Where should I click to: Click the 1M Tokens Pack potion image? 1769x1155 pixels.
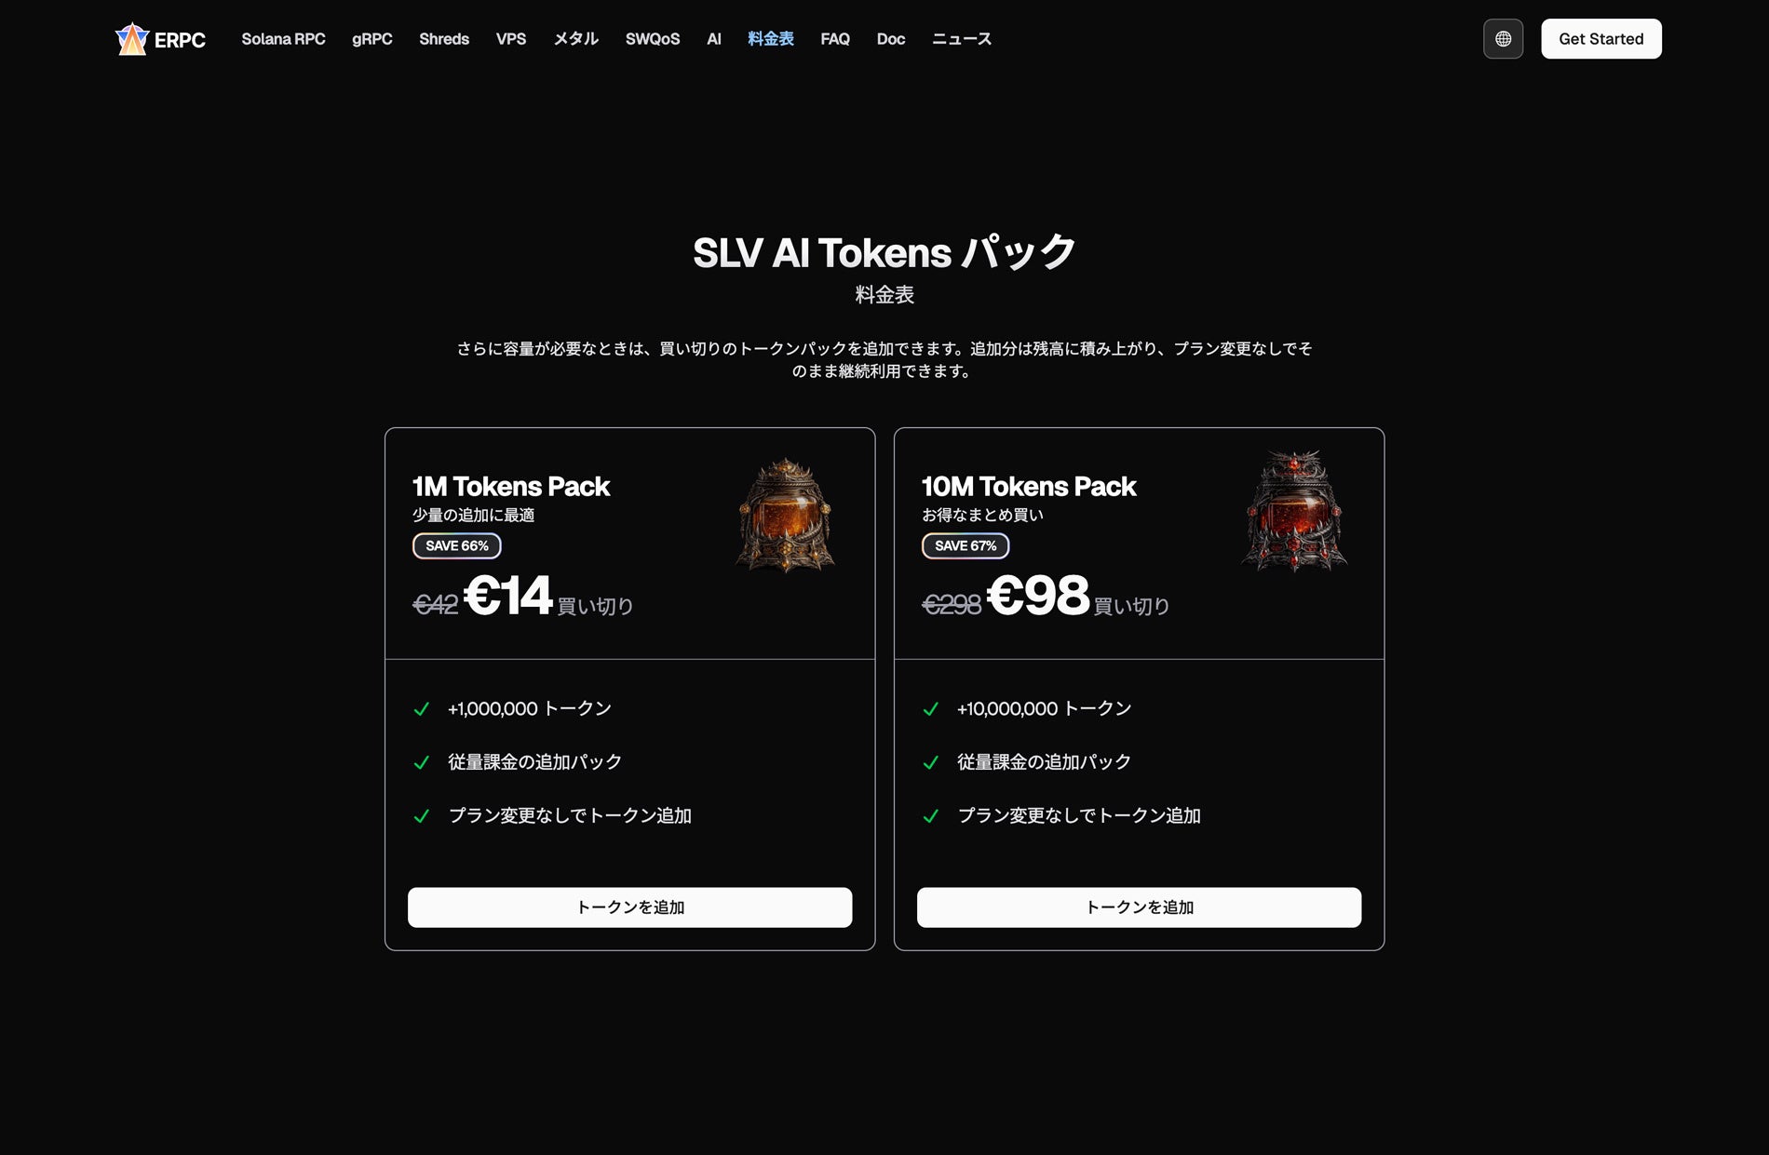[786, 515]
